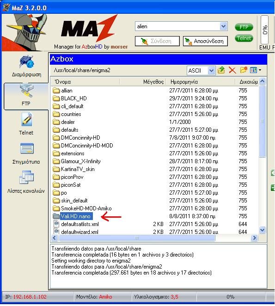Select the skin_default folder

pos(70,201)
